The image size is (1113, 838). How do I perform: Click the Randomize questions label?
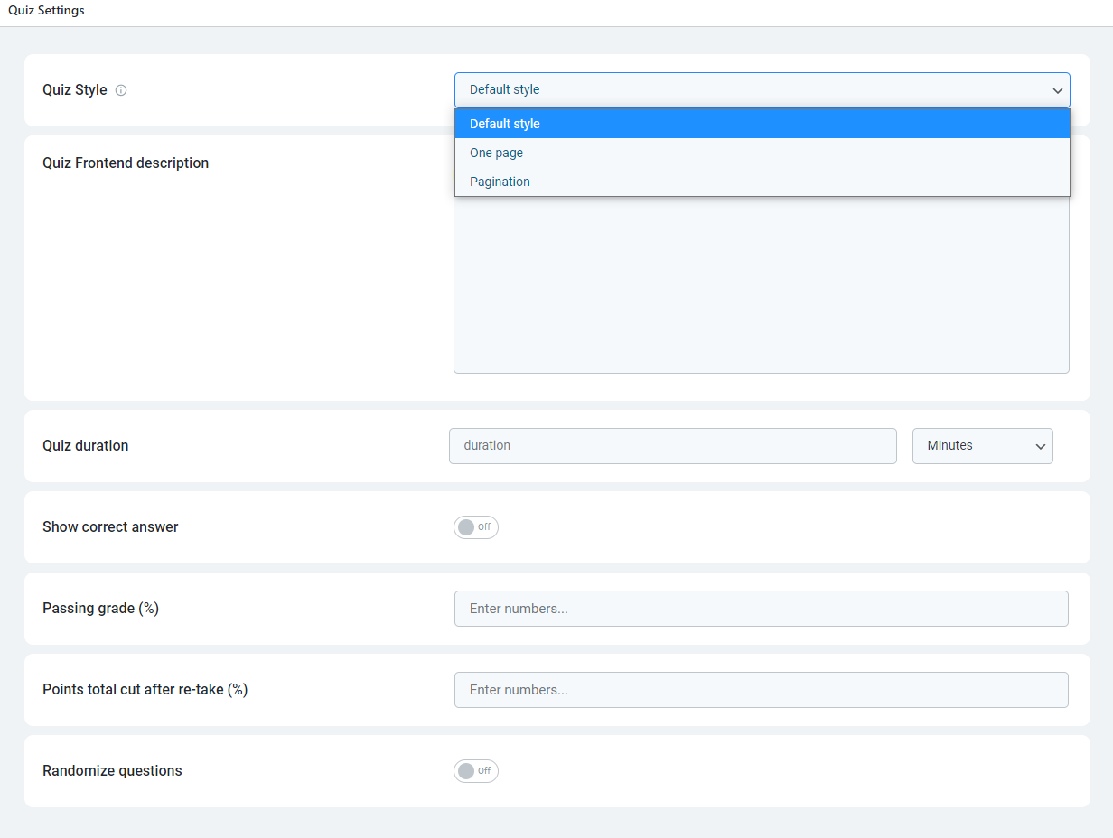[x=112, y=771]
